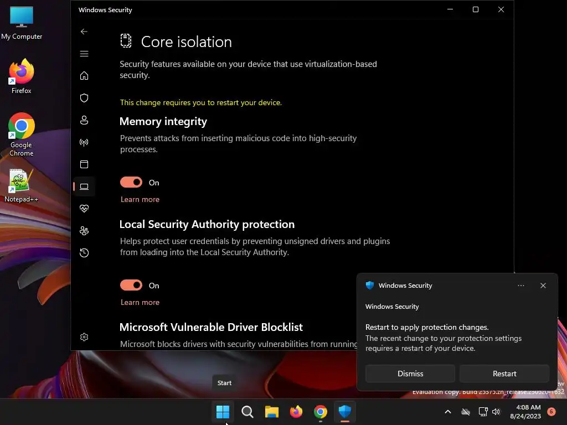Click Local Security Authority protection heading
Image resolution: width=567 pixels, height=425 pixels.
[x=207, y=224]
